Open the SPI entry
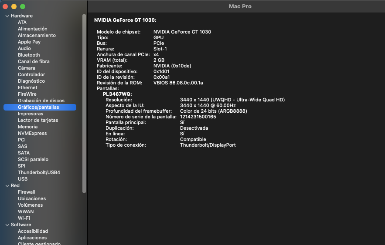385x245 pixels. click(21, 166)
